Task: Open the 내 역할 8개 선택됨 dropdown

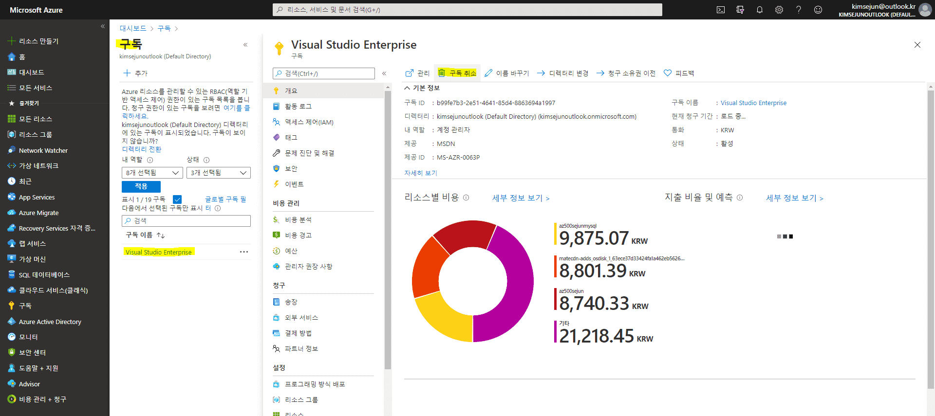Action: [152, 173]
